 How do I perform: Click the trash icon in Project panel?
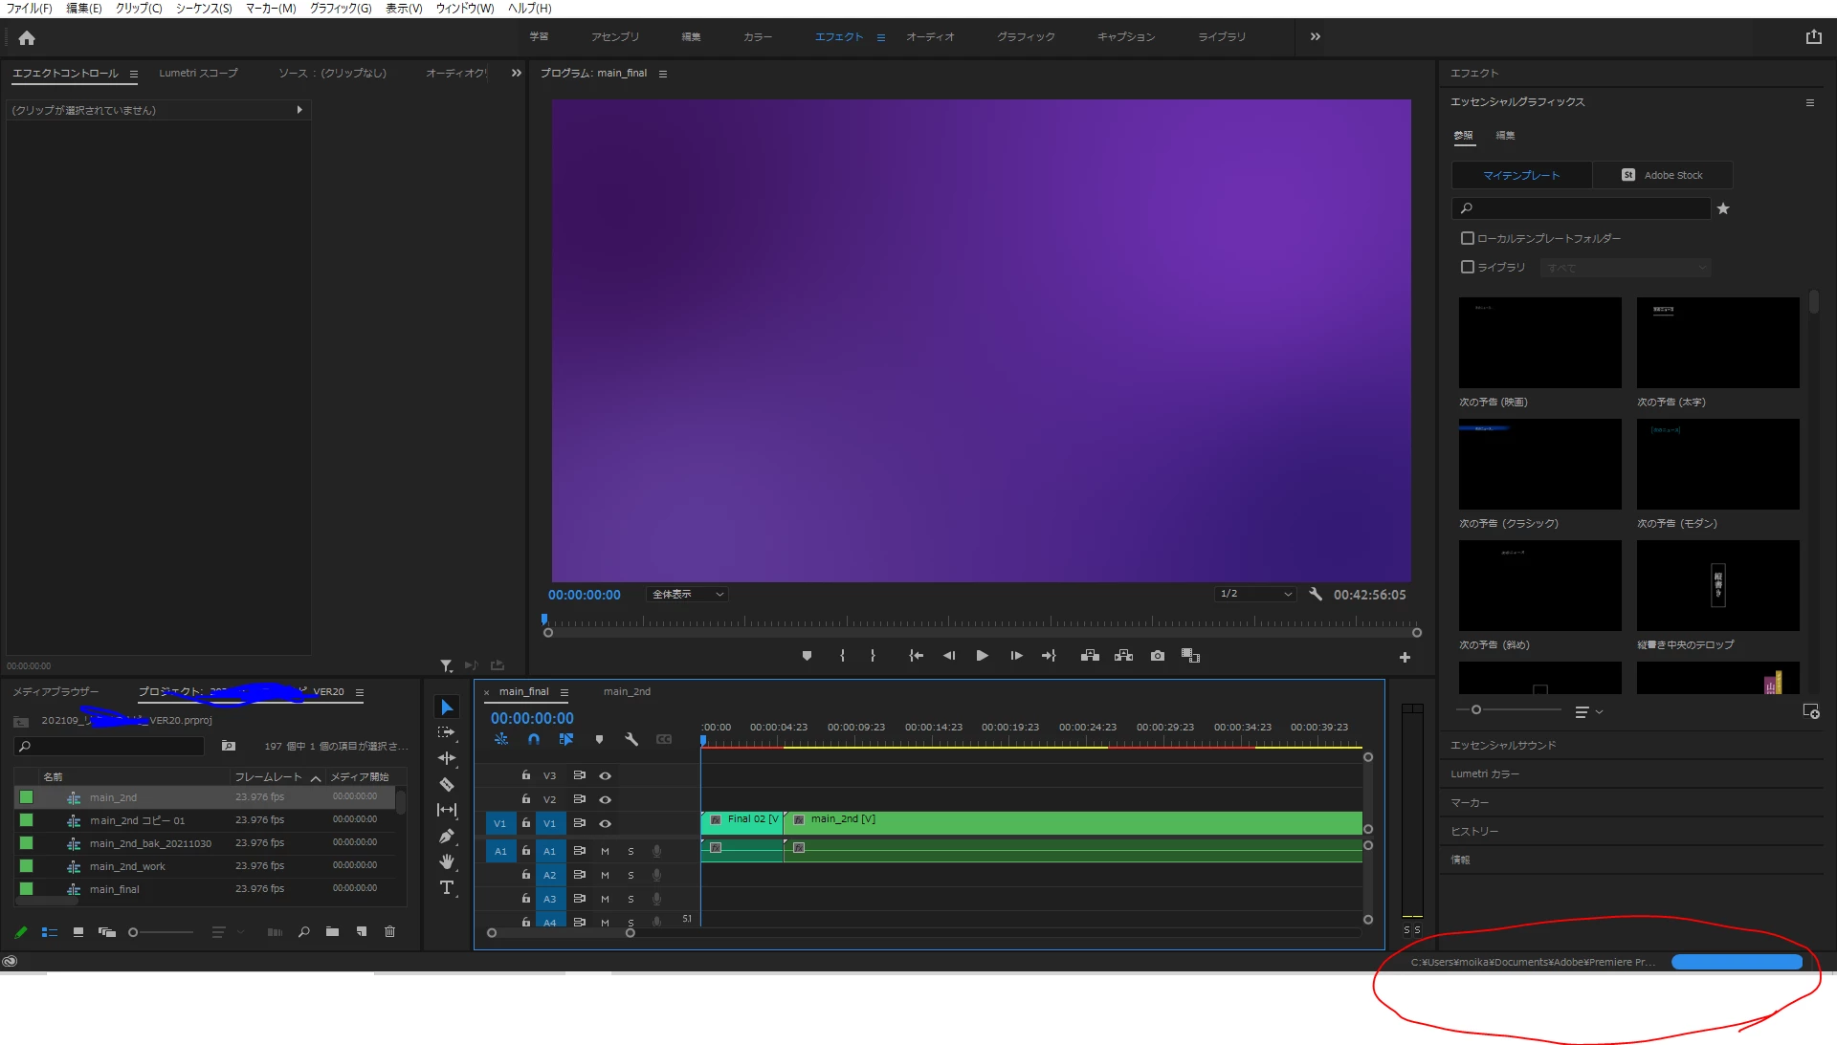389,932
